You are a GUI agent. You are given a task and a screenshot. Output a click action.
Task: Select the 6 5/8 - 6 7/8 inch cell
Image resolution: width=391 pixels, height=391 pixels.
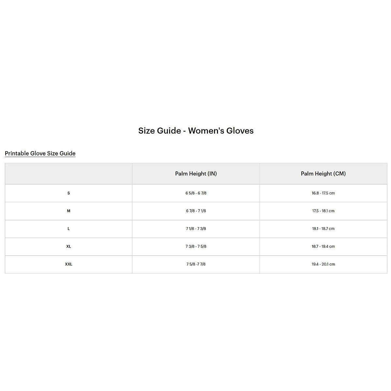coord(196,193)
